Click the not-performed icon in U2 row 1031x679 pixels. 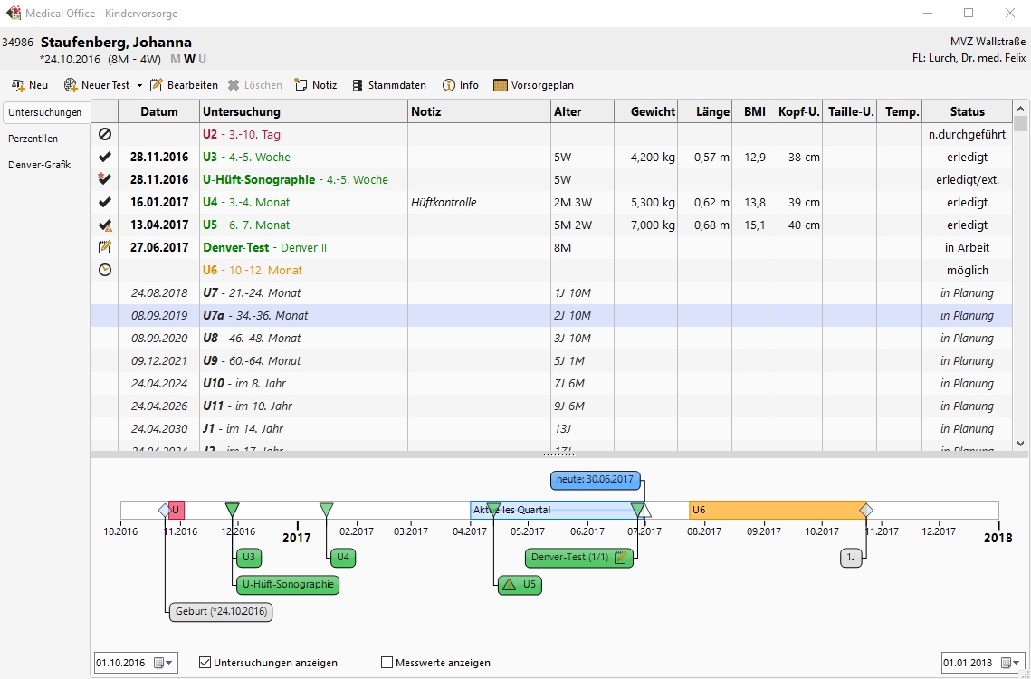pyautogui.click(x=104, y=134)
